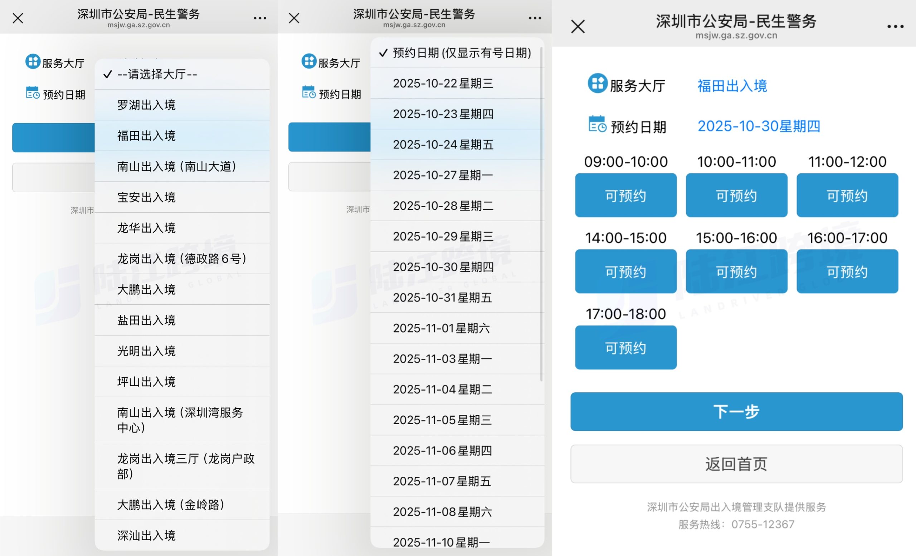Tap the X icon in right panel header
Screen dimensions: 916x556
[578, 27]
